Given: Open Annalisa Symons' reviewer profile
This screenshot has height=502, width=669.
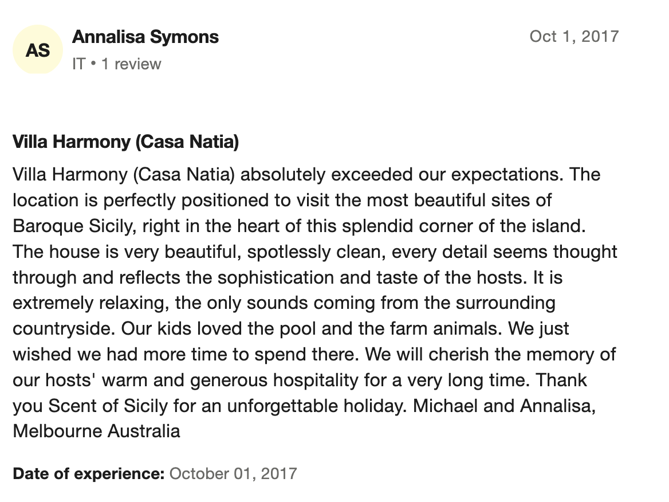Looking at the screenshot, I should tap(145, 37).
